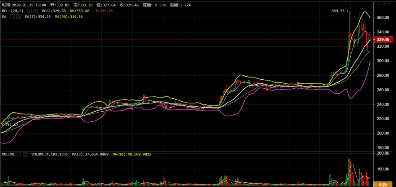Click the MA(30):314.16 value
Image resolution: width=396 pixels, height=187 pixels.
(x=69, y=17)
